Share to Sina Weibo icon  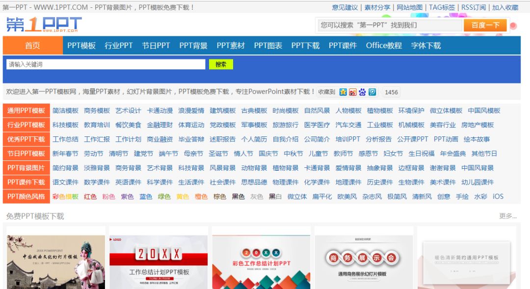[x=353, y=92]
